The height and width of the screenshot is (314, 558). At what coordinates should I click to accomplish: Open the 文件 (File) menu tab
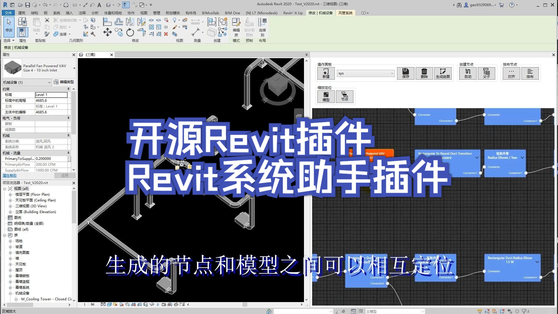(x=8, y=13)
